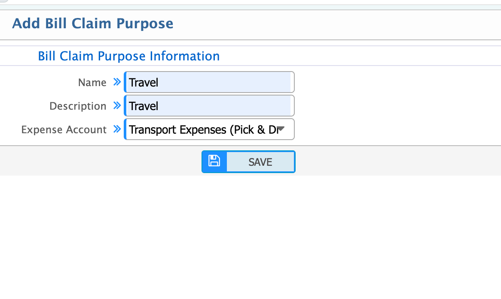
Task: Click inside the Description text field
Action: click(209, 106)
